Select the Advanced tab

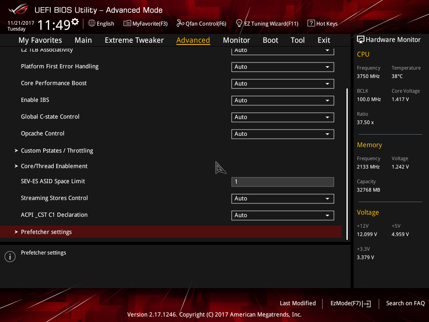click(193, 40)
